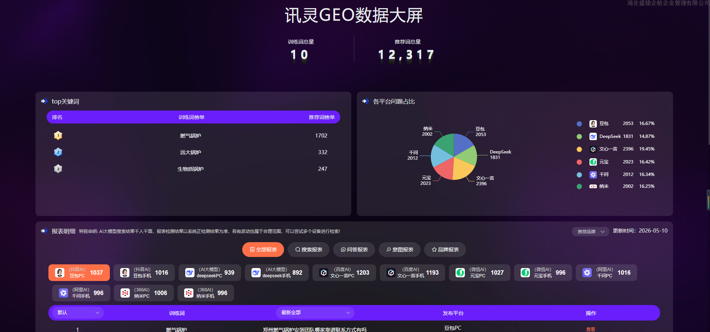The height and width of the screenshot is (332, 710).
Task: Show the 意图报表 tab
Action: coord(399,250)
